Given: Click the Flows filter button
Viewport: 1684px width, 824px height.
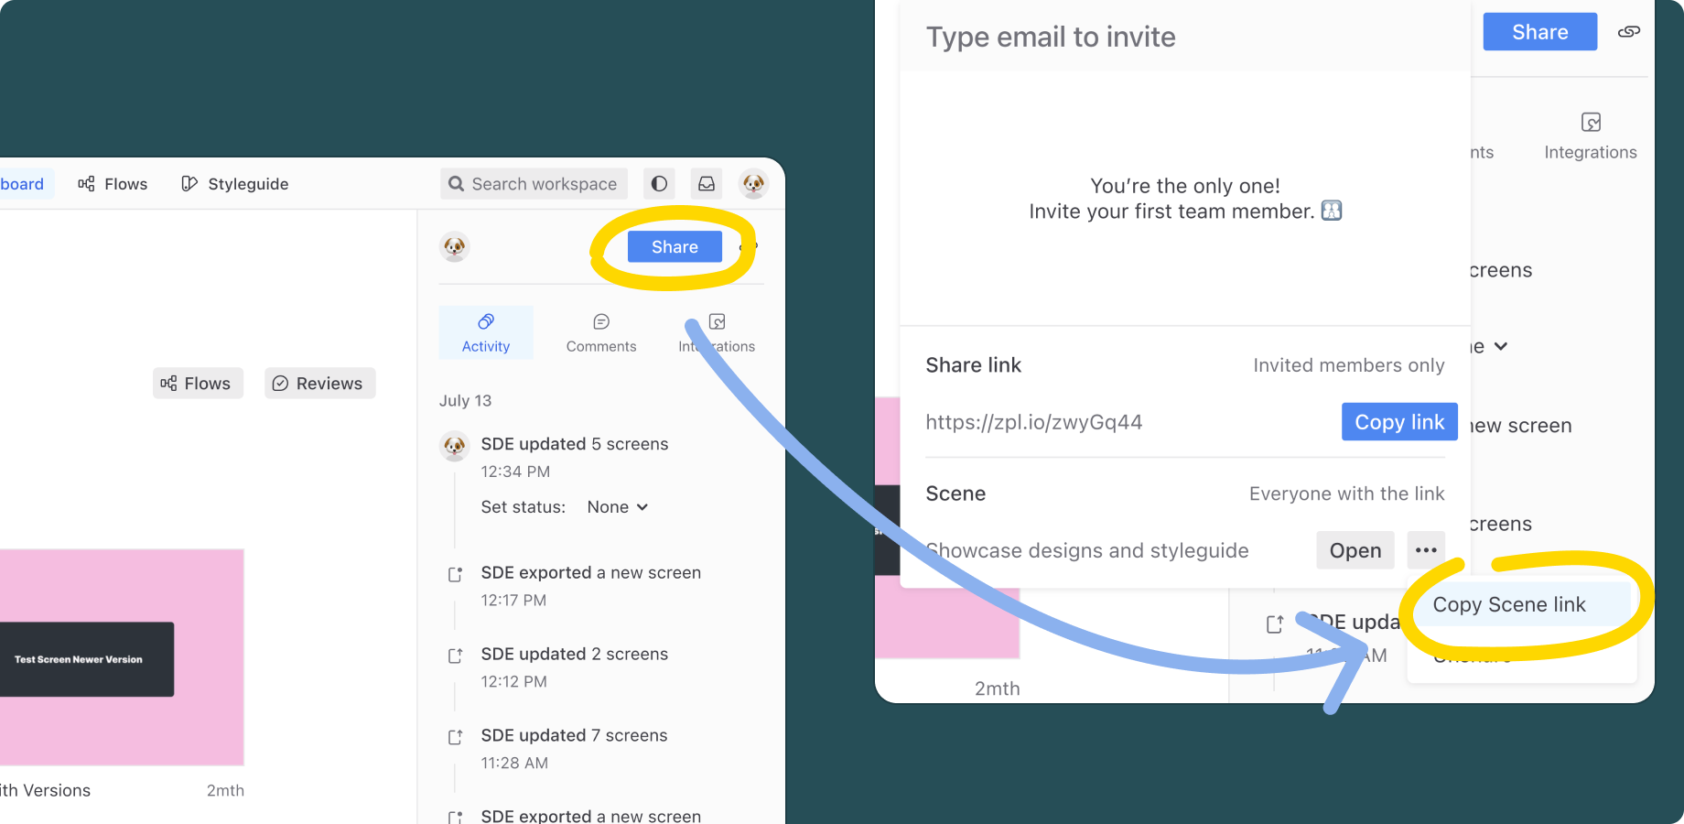Looking at the screenshot, I should pyautogui.click(x=198, y=384).
